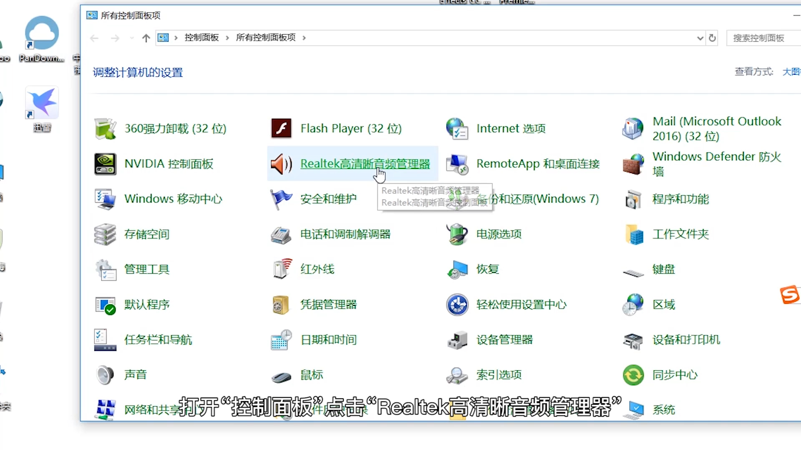The image size is (801, 450).
Task: Go forward with the forward arrow
Action: pos(115,38)
